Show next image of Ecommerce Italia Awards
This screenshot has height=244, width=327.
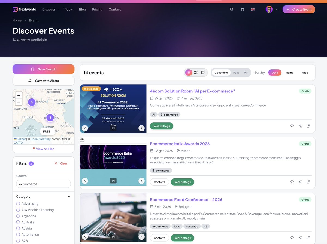[141, 181]
